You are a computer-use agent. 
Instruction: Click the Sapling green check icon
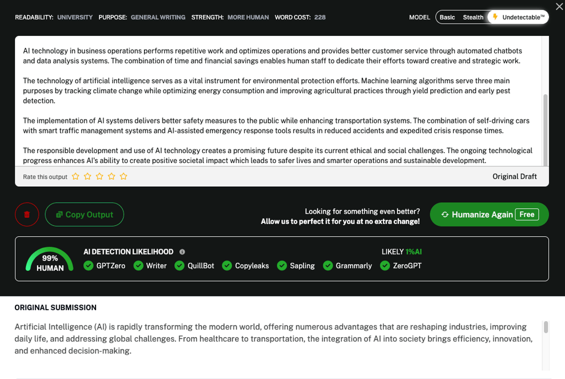click(x=282, y=266)
